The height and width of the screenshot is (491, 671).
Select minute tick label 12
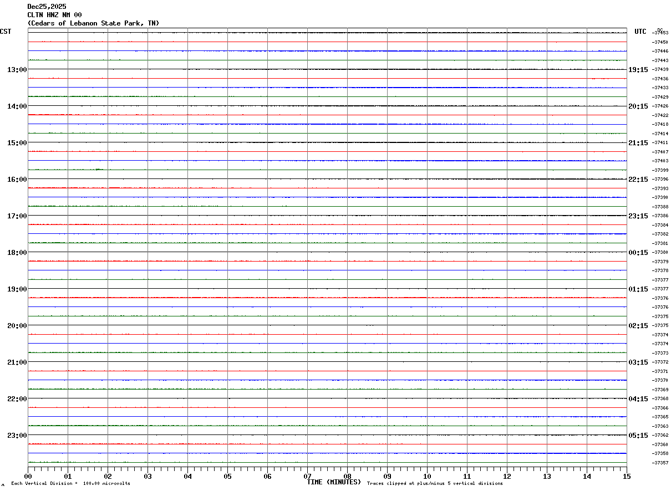point(507,476)
